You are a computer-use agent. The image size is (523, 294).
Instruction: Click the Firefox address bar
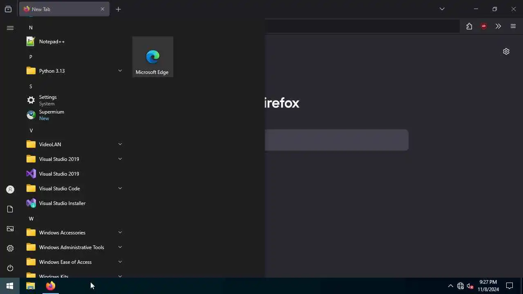click(362, 27)
